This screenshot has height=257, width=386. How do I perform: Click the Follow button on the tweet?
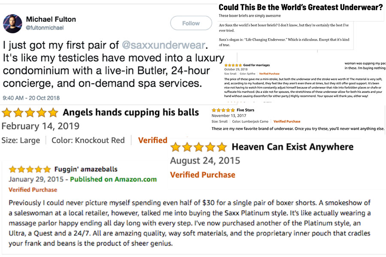[191, 23]
